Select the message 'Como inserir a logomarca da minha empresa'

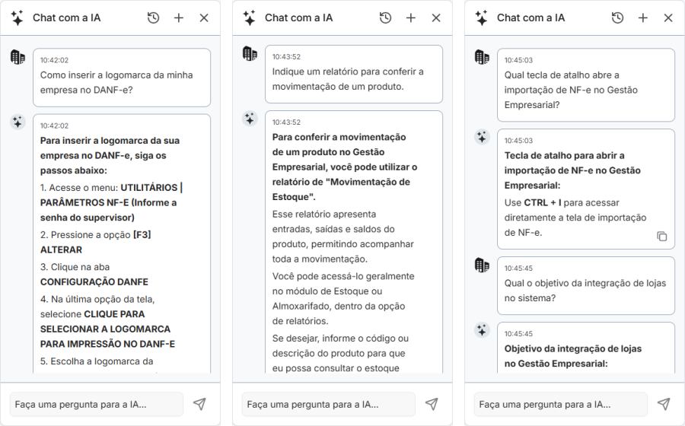[122, 78]
